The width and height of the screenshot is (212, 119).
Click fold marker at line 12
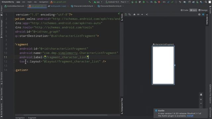tap(14, 61)
